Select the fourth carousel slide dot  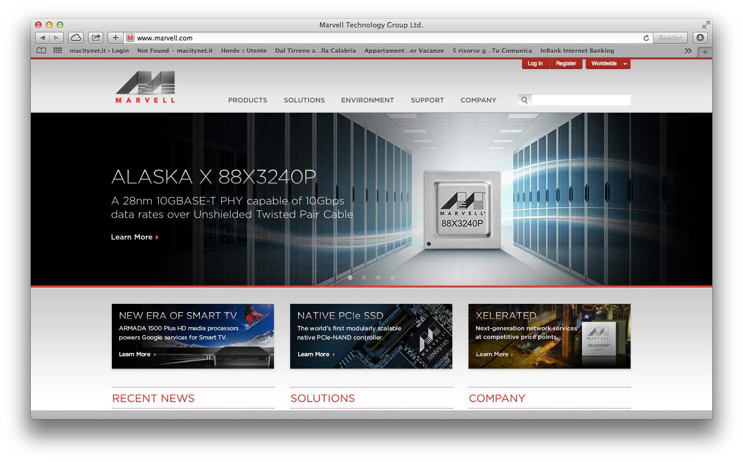coord(392,277)
